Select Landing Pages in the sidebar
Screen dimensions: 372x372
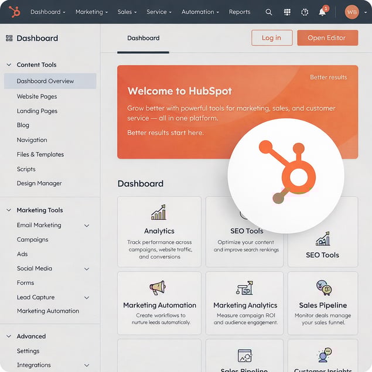37,111
